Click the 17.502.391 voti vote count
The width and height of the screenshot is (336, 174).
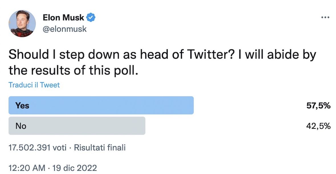click(x=37, y=148)
